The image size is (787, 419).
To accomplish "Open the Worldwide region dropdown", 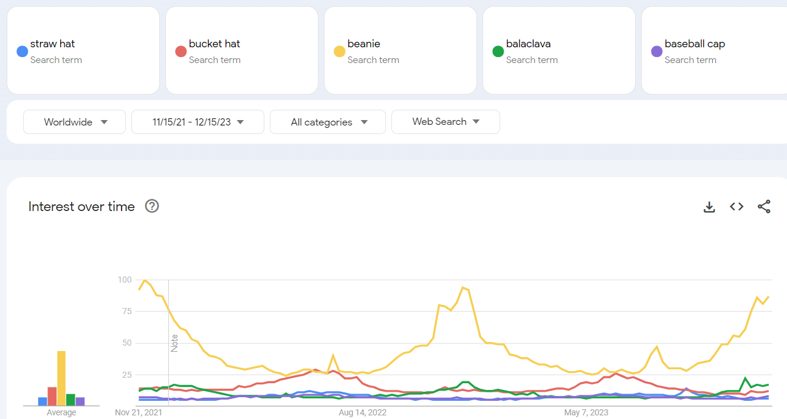I will tap(74, 122).
